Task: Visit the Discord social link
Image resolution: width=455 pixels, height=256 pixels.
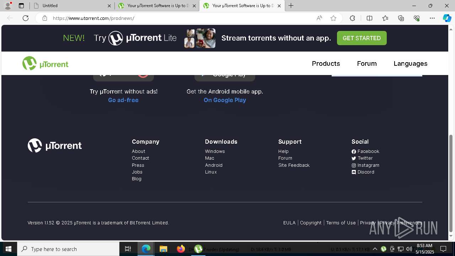Action: pos(363,172)
